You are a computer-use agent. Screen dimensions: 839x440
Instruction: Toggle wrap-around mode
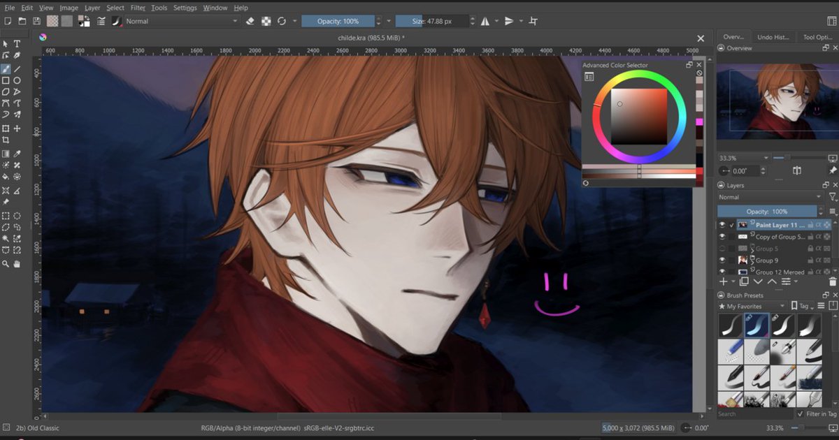tap(534, 22)
